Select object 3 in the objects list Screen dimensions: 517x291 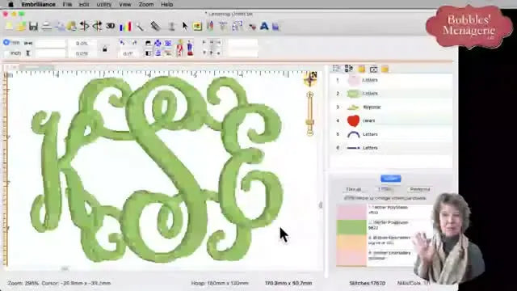click(x=391, y=108)
